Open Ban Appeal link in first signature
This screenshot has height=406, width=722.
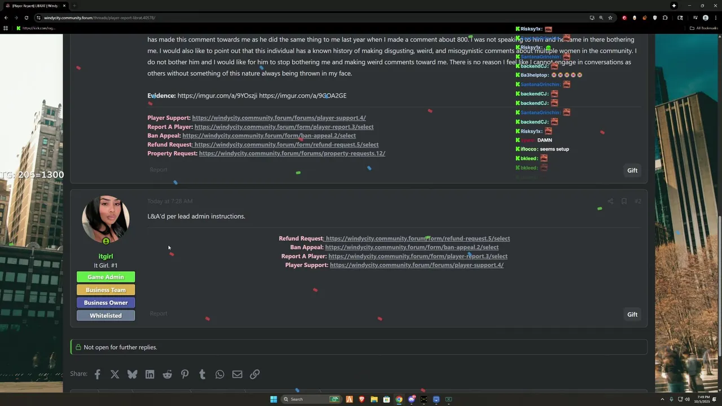point(269,136)
